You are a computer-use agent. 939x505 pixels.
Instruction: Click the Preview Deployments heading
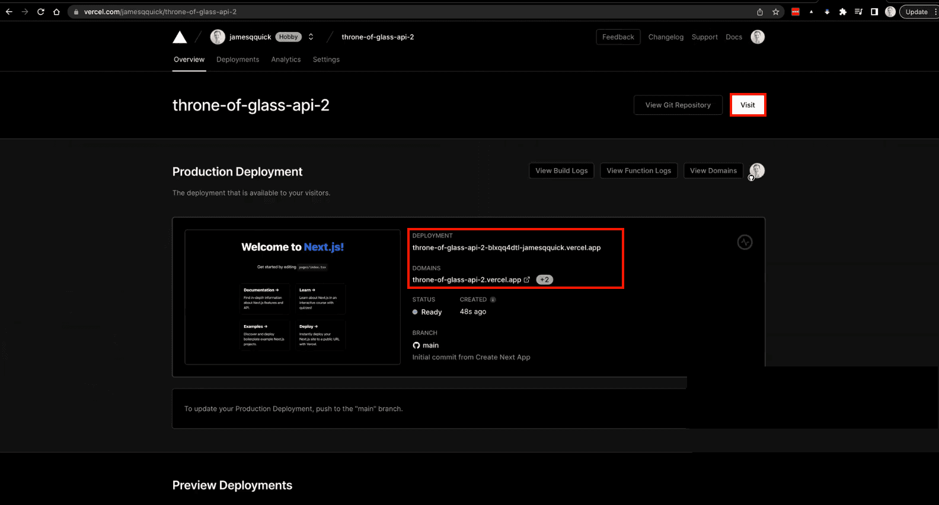click(232, 485)
